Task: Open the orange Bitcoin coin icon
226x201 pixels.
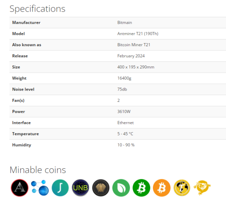Action: click(162, 188)
